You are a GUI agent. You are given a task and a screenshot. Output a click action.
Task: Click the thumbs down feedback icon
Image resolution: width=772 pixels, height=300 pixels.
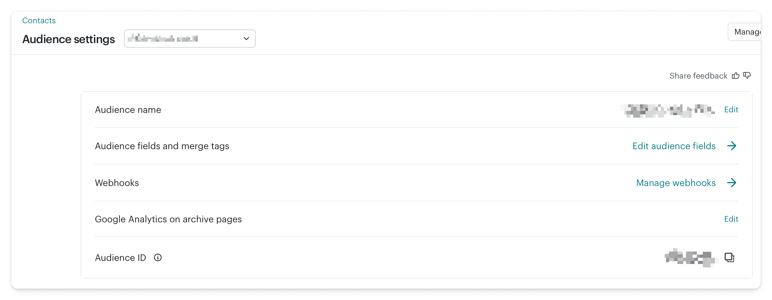(747, 75)
